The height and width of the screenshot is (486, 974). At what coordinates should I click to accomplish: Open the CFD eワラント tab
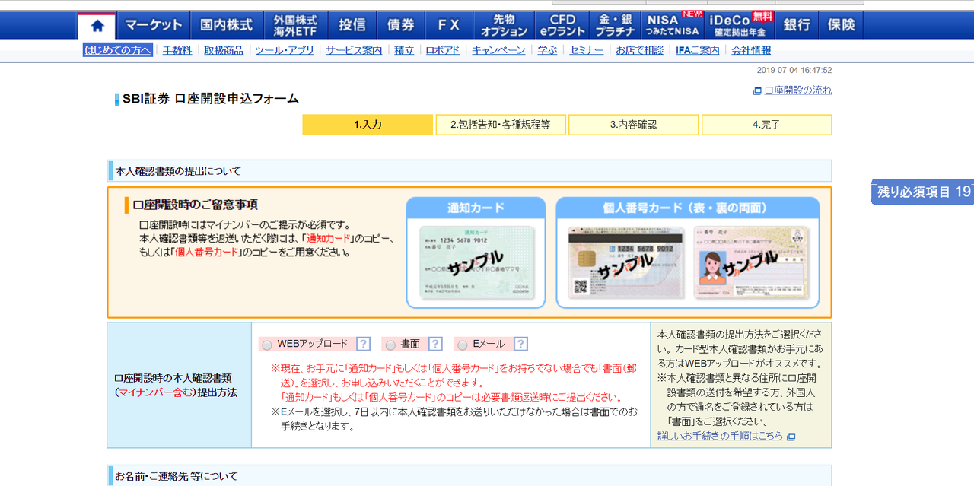(562, 25)
